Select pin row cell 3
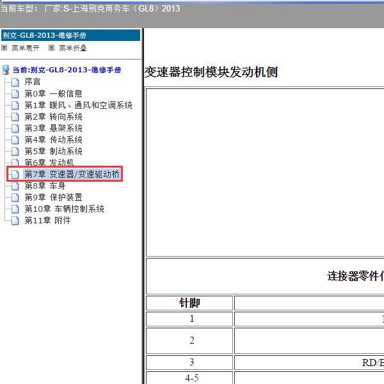This screenshot has width=384, height=384. [189, 362]
